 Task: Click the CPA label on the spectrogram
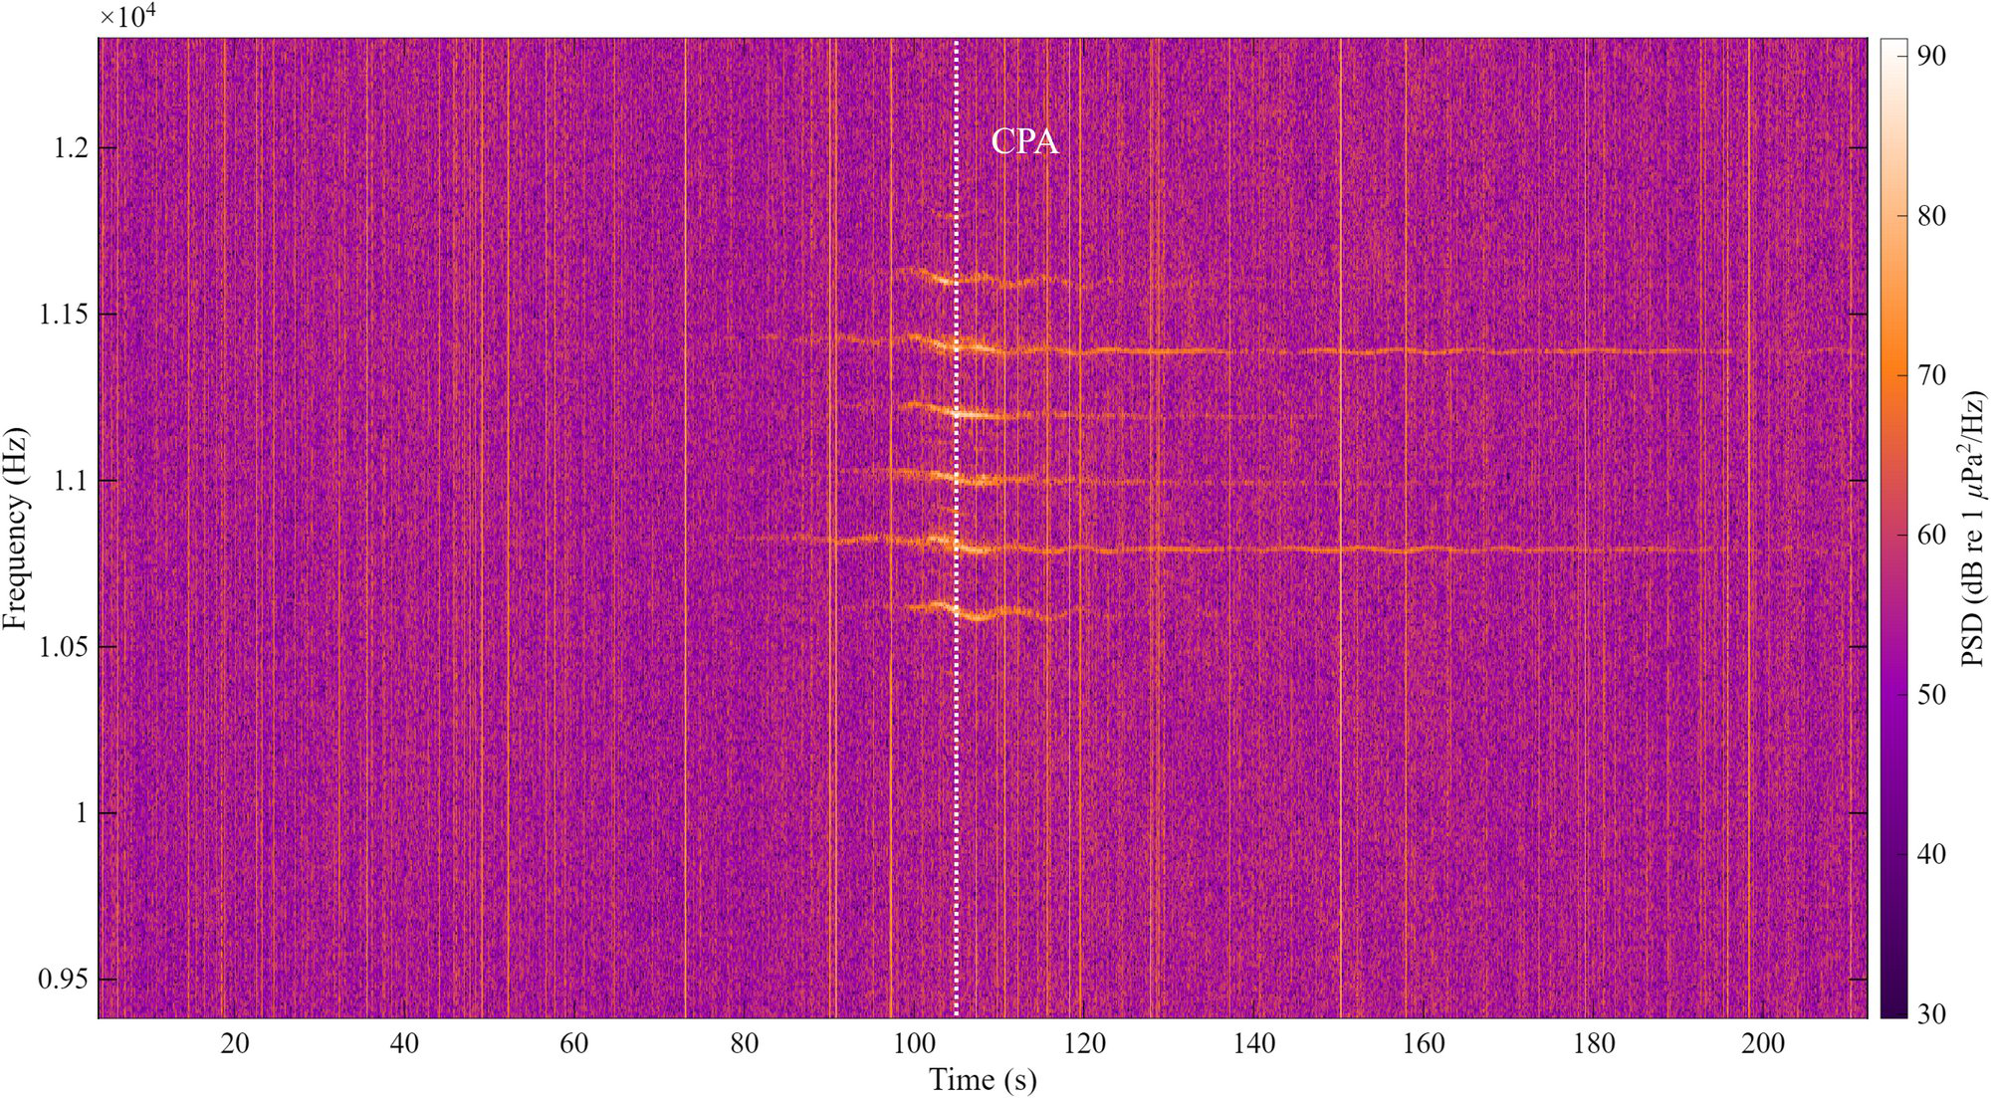click(1024, 142)
